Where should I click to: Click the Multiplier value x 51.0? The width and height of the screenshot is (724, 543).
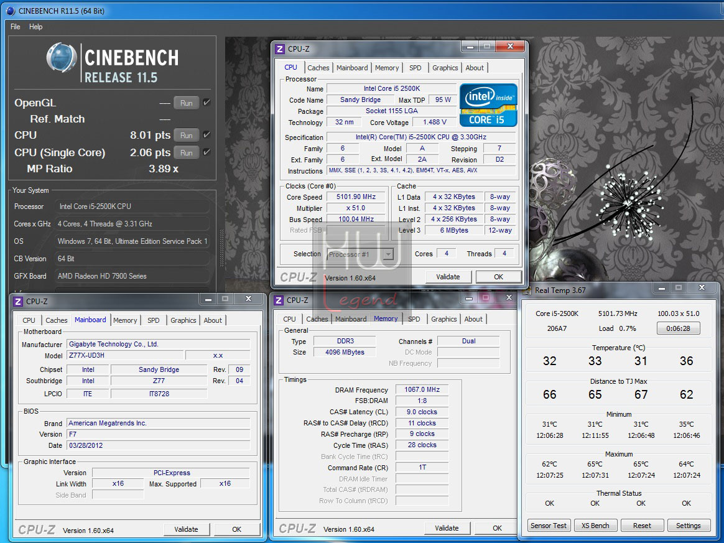click(x=356, y=208)
